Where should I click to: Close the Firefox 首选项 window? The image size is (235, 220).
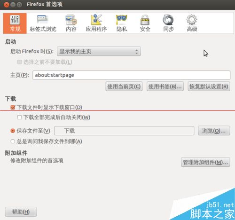coord(7,5)
